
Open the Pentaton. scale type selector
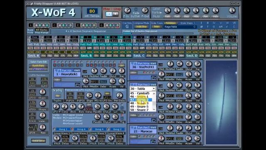click(x=170, y=23)
